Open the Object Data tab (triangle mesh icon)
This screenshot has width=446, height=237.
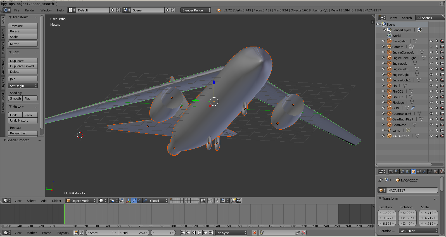pyautogui.click(x=430, y=171)
